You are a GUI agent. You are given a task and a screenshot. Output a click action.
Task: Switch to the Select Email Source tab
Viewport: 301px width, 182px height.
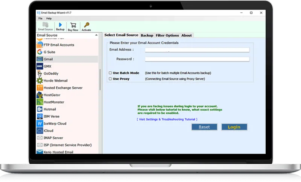[x=121, y=35]
